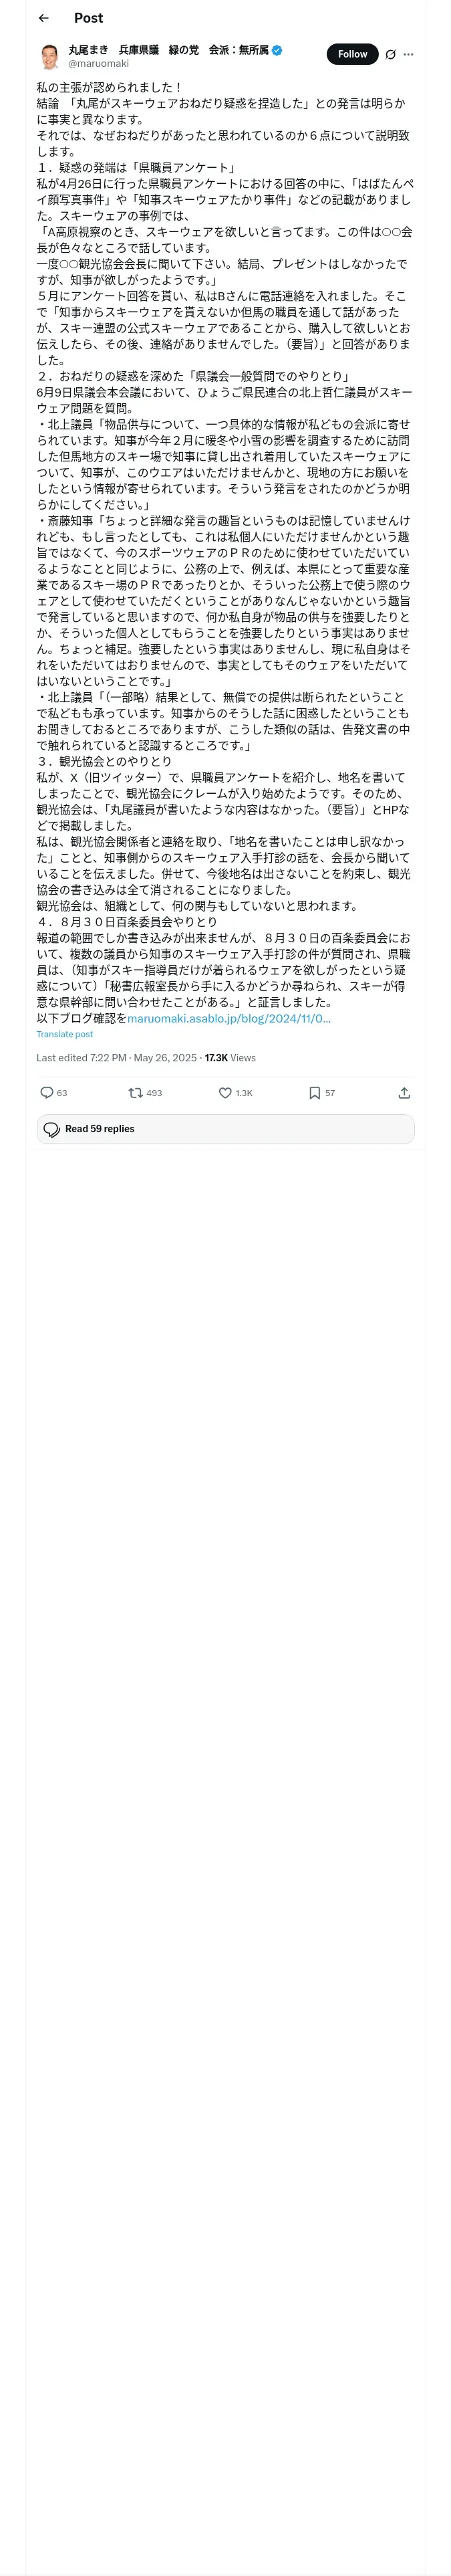Screen dimensions: 451x2576
Task: Reply to the post via speech bubble icon
Action: pos(47,1092)
